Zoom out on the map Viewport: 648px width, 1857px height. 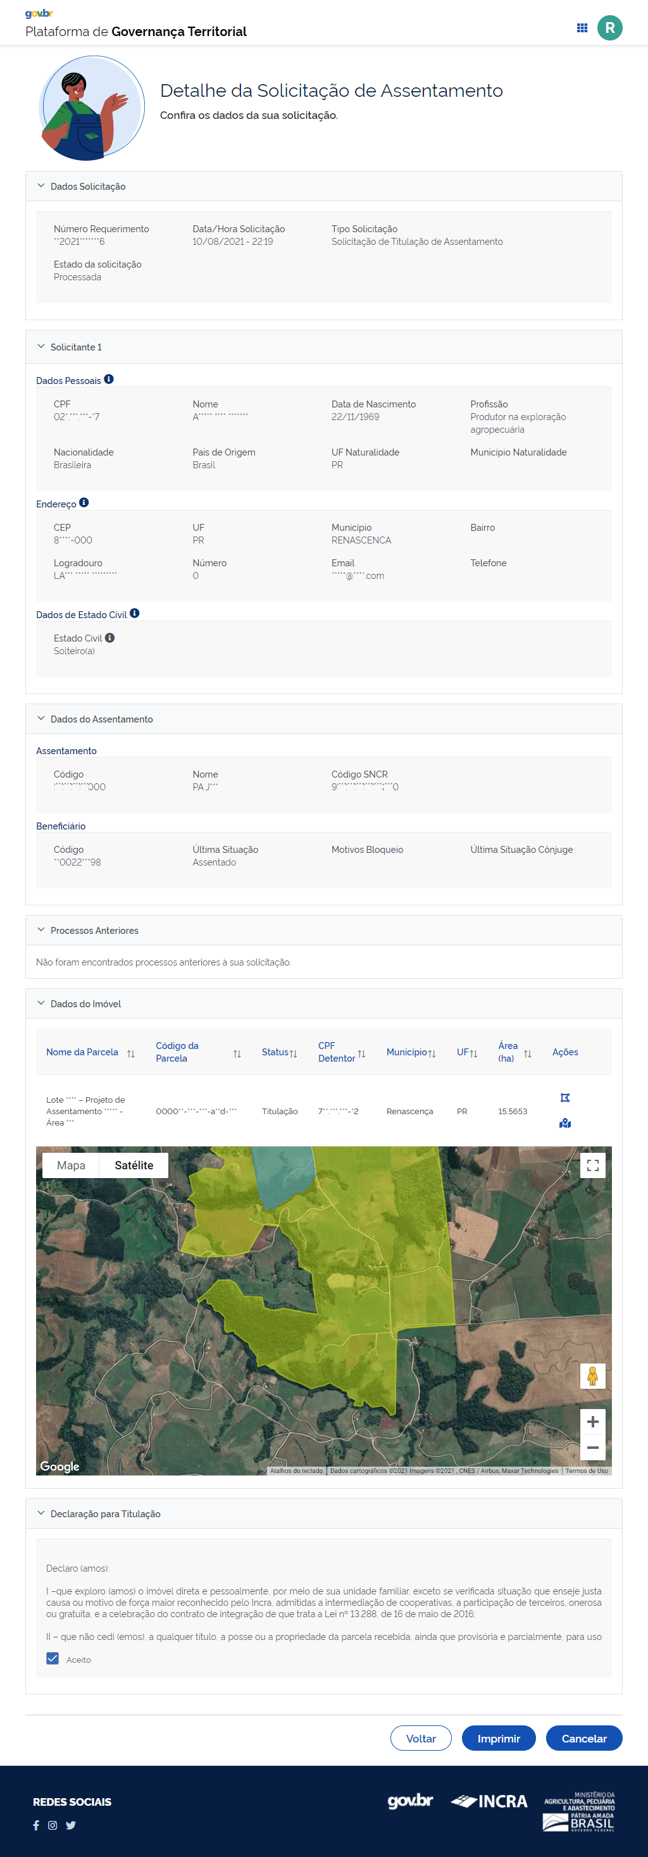click(592, 1448)
